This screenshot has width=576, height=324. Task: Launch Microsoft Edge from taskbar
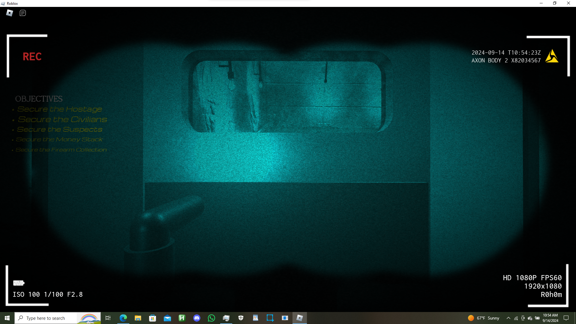[123, 318]
